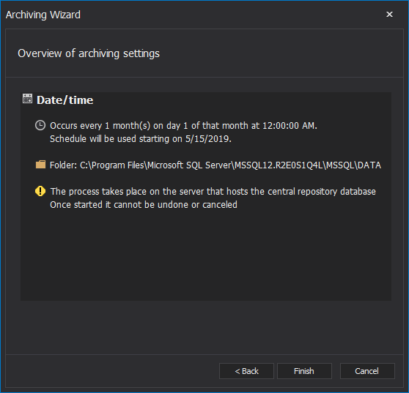Image resolution: width=409 pixels, height=393 pixels.
Task: Click the 'Overview of archiving settings' heading
Action: coord(89,53)
